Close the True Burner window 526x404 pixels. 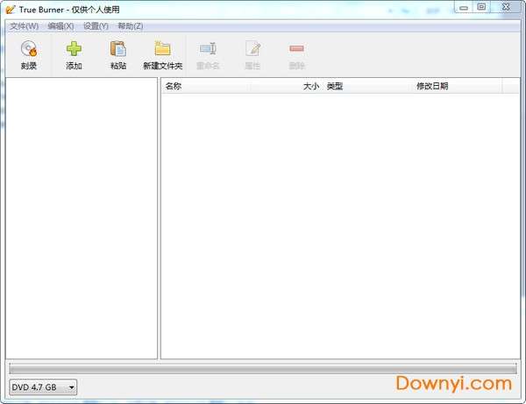pyautogui.click(x=506, y=7)
